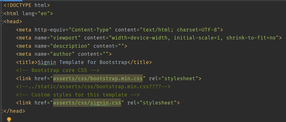Collapse the head tag fold marker

(x=2, y=22)
